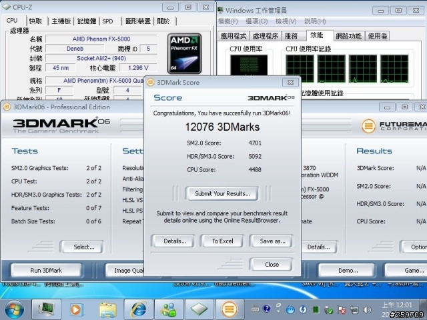Click the 12076 3DMarks score text
This screenshot has height=320, width=427.
point(222,127)
